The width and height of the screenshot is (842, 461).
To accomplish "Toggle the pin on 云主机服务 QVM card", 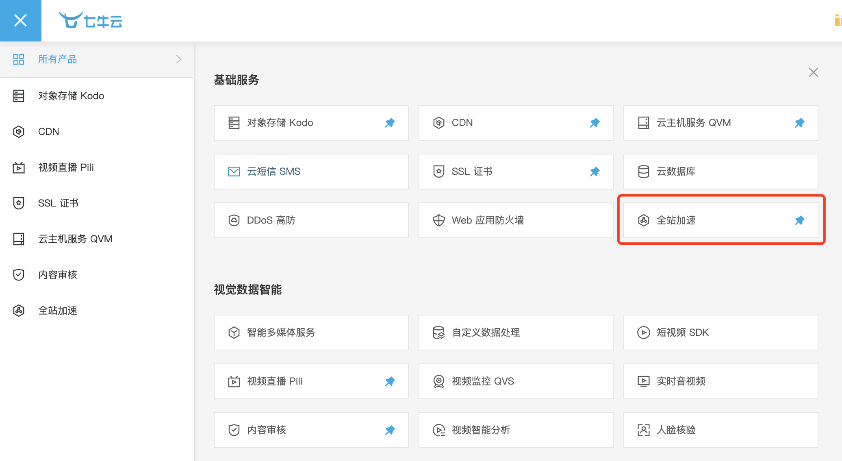I will (x=800, y=123).
